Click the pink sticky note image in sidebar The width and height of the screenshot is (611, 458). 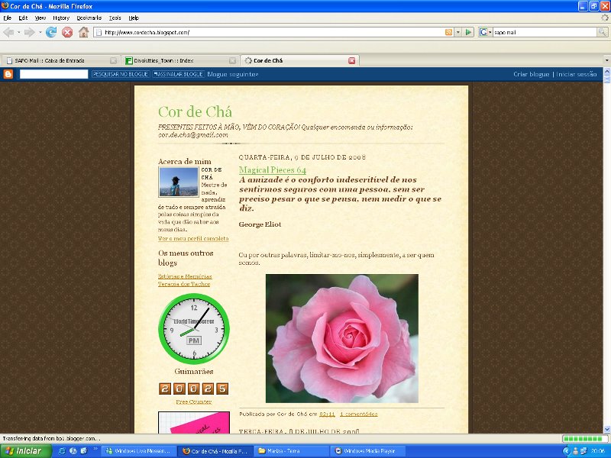pos(194,423)
